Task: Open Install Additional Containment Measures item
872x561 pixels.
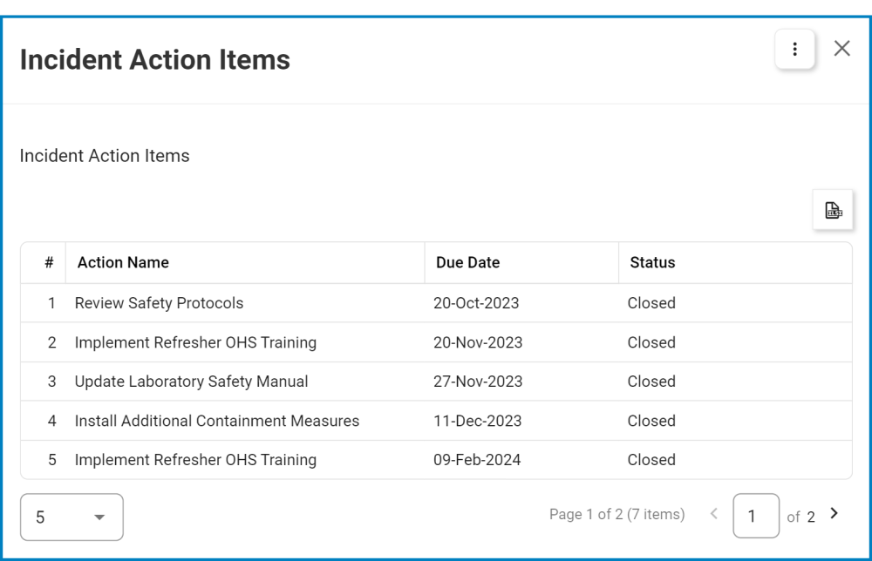Action: [x=217, y=421]
